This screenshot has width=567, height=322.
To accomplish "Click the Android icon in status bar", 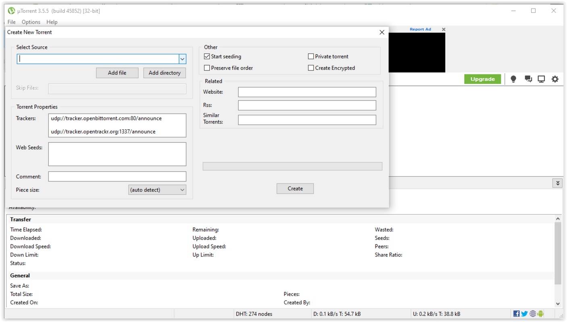I will tap(541, 314).
